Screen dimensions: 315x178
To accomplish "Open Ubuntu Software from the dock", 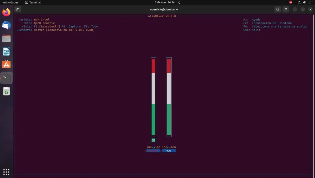I will [6, 64].
